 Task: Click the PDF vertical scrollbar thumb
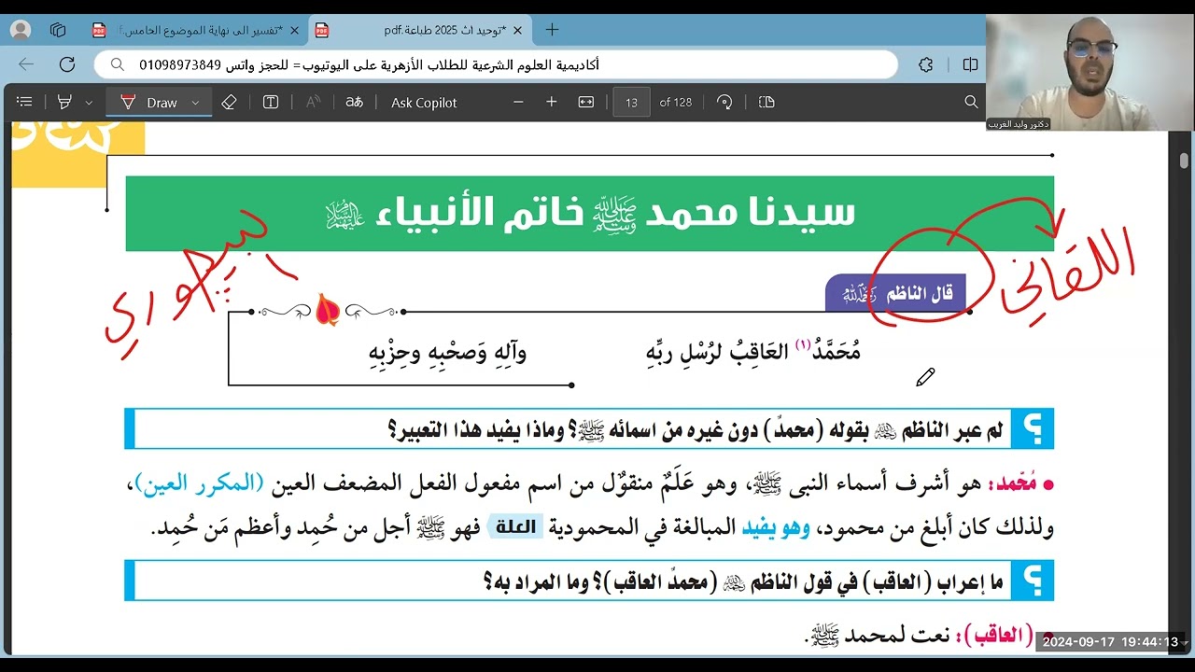click(1184, 161)
